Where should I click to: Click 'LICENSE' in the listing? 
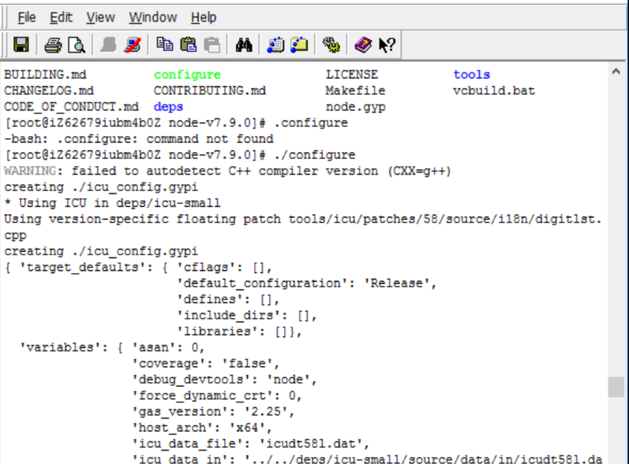pos(352,75)
